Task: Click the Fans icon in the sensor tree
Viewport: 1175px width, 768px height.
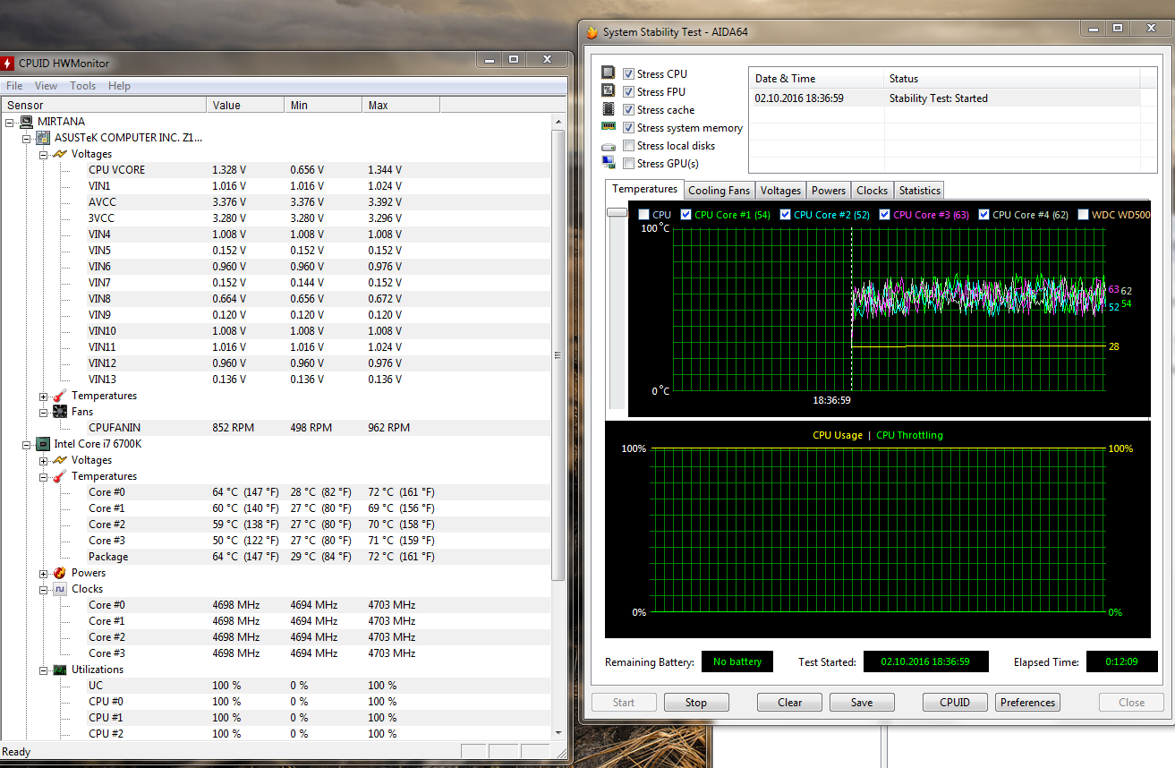Action: coord(60,412)
